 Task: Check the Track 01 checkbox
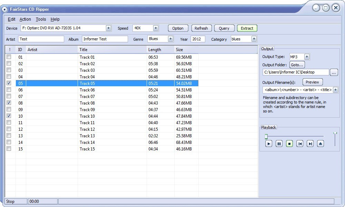(9, 57)
